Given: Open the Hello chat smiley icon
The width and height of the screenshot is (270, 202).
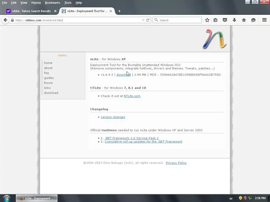Looking at the screenshot, I should [253, 20].
